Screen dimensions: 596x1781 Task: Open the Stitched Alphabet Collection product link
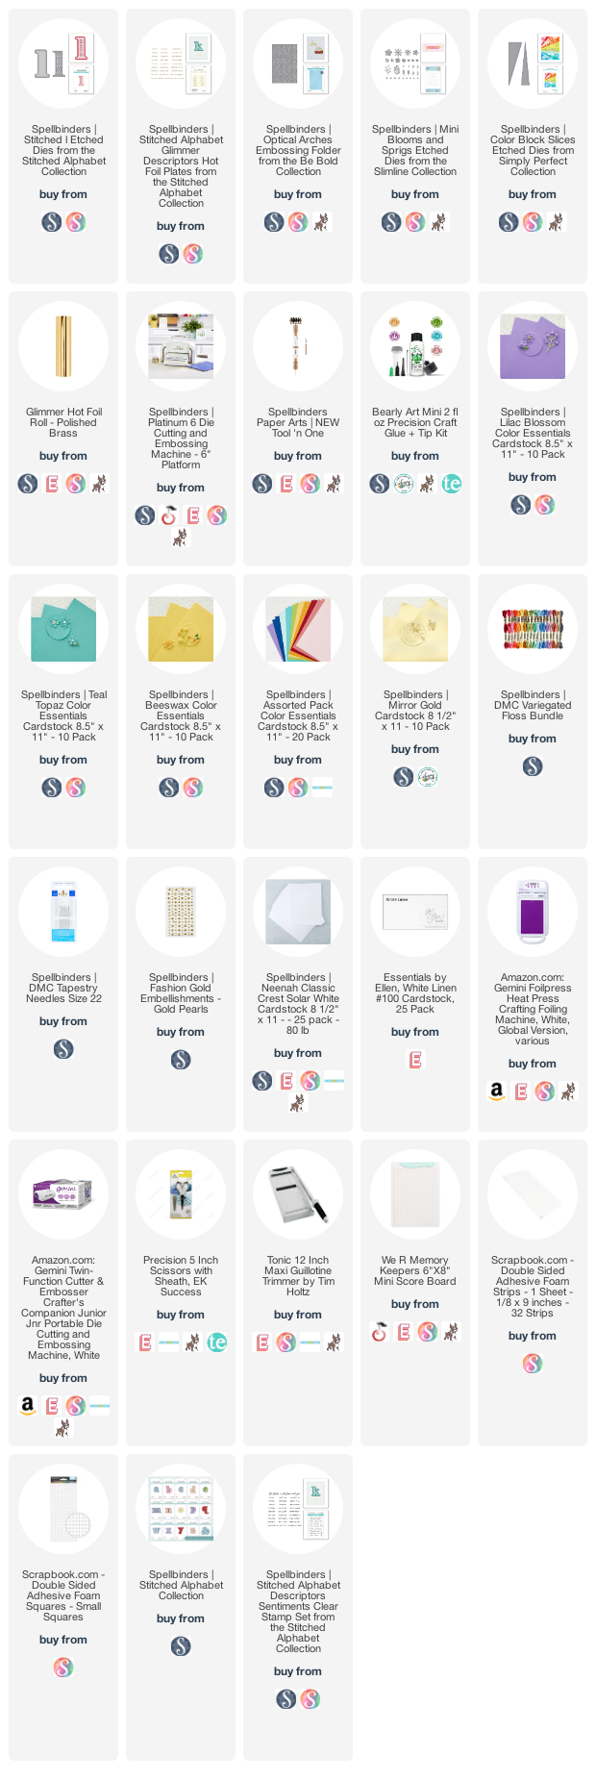(x=181, y=1585)
